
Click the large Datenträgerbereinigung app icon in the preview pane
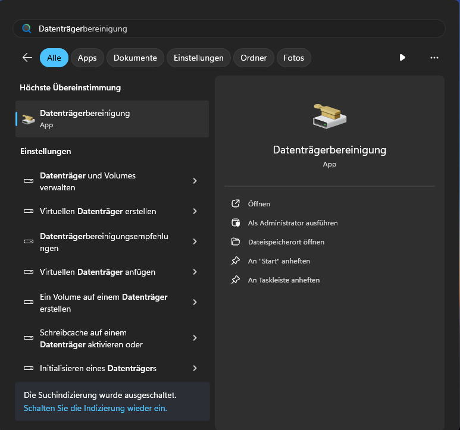click(330, 117)
